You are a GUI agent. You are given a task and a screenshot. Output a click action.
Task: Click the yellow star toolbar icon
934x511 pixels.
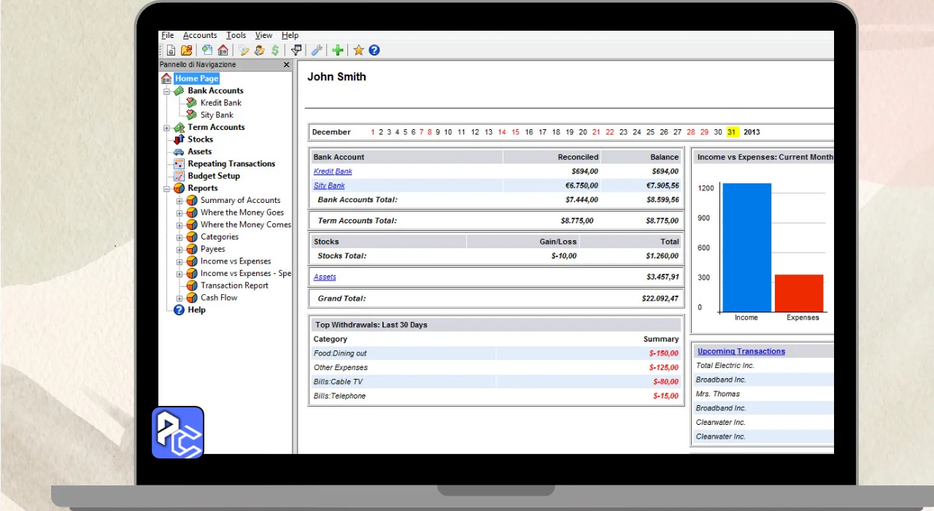tap(358, 50)
